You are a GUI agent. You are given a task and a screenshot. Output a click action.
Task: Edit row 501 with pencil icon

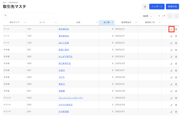[x=171, y=91]
